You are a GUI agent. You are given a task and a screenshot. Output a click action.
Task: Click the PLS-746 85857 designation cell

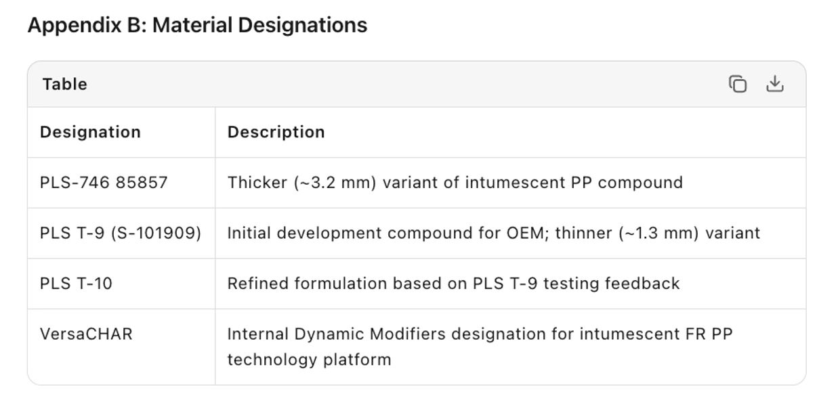[x=104, y=183]
